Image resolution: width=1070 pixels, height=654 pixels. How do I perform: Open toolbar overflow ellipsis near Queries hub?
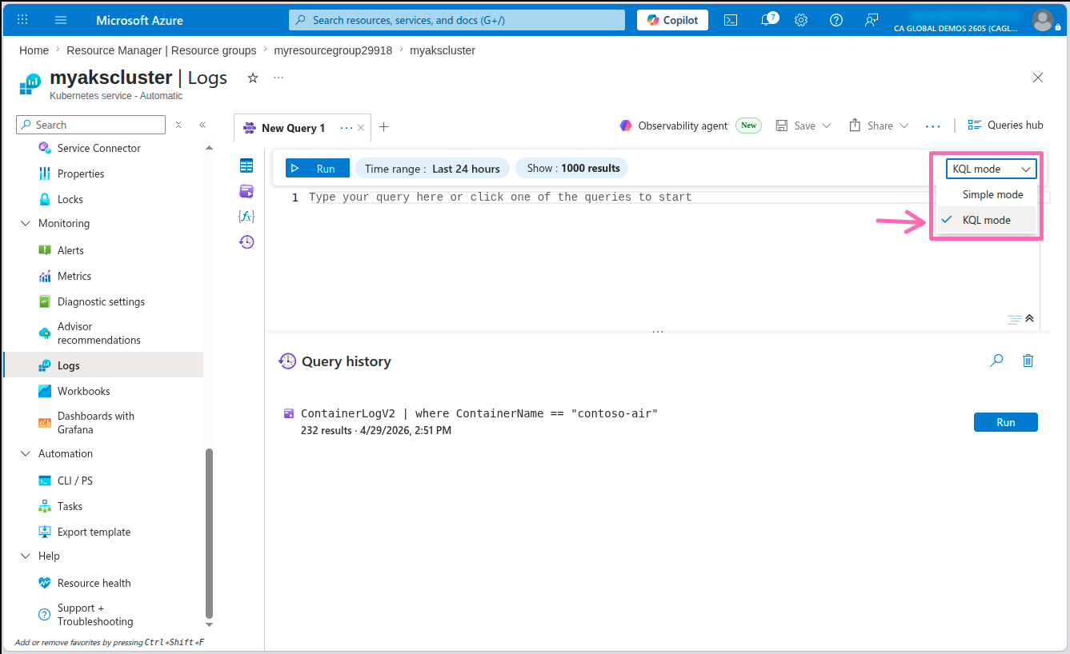tap(932, 126)
